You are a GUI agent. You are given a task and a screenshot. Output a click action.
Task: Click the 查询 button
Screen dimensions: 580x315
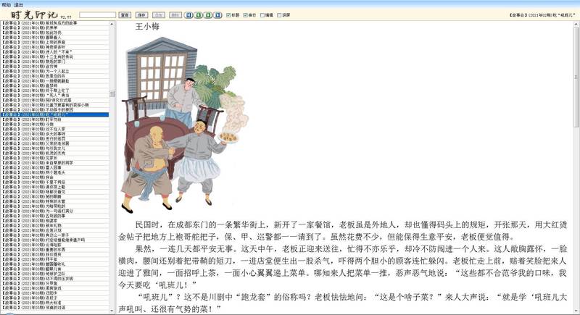coord(125,15)
